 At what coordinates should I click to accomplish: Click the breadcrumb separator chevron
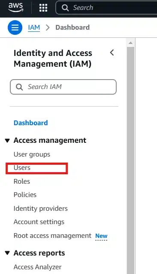(48, 28)
